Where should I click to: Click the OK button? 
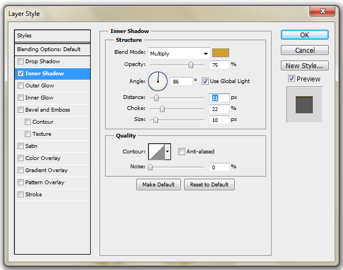pos(305,35)
